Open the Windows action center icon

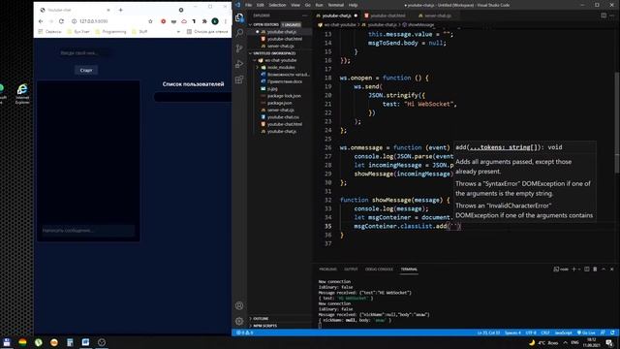609,342
